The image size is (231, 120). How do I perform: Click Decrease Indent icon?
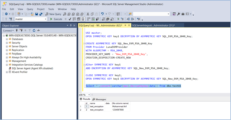128,19
